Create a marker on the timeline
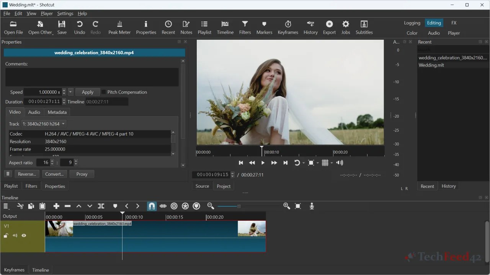The image size is (490, 275). (115, 206)
